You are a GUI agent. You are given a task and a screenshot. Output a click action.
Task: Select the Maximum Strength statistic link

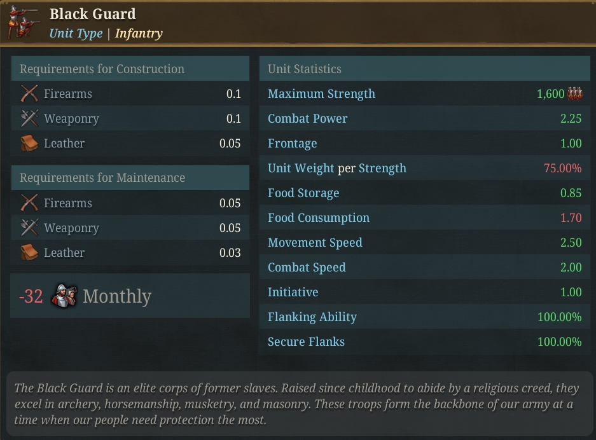point(321,93)
